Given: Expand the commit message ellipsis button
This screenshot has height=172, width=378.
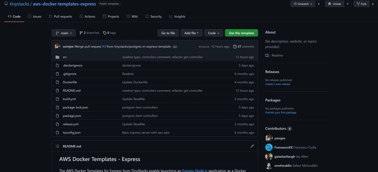Looking at the screenshot, I should (x=175, y=47).
